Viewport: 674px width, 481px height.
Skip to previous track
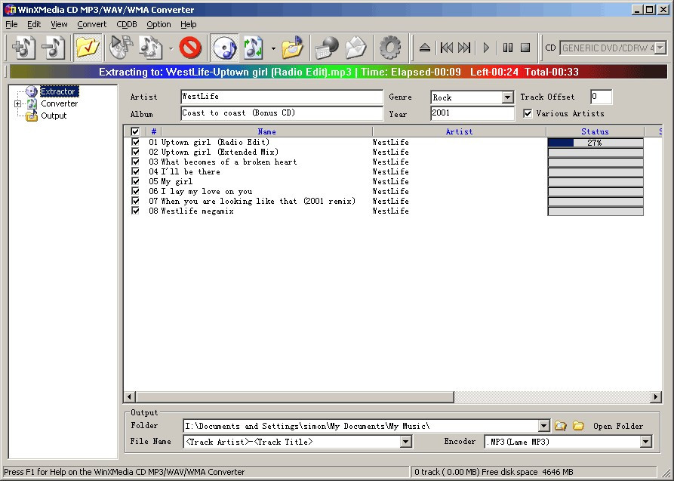tap(447, 48)
